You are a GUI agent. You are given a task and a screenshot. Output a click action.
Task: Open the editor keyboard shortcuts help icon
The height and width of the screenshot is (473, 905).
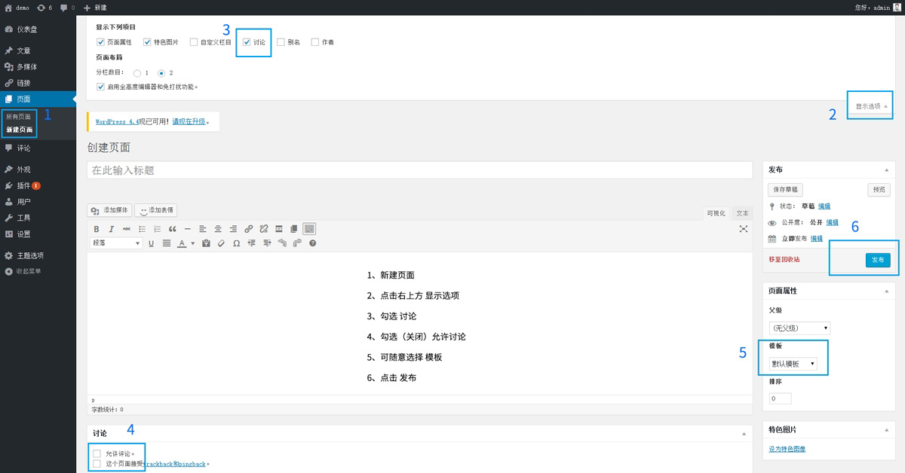click(312, 243)
